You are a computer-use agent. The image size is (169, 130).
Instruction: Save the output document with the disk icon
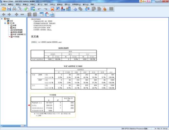pyautogui.click(x=9, y=9)
